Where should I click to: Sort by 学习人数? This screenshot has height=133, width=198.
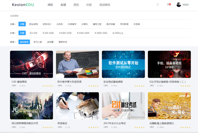[x=38, y=42]
